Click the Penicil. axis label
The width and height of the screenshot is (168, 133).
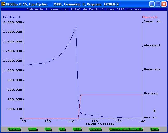point(150,17)
